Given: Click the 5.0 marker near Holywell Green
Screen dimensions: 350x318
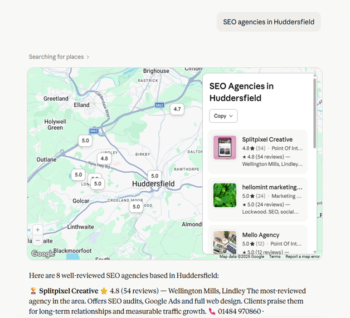Looking at the screenshot, I should pyautogui.click(x=85, y=141).
